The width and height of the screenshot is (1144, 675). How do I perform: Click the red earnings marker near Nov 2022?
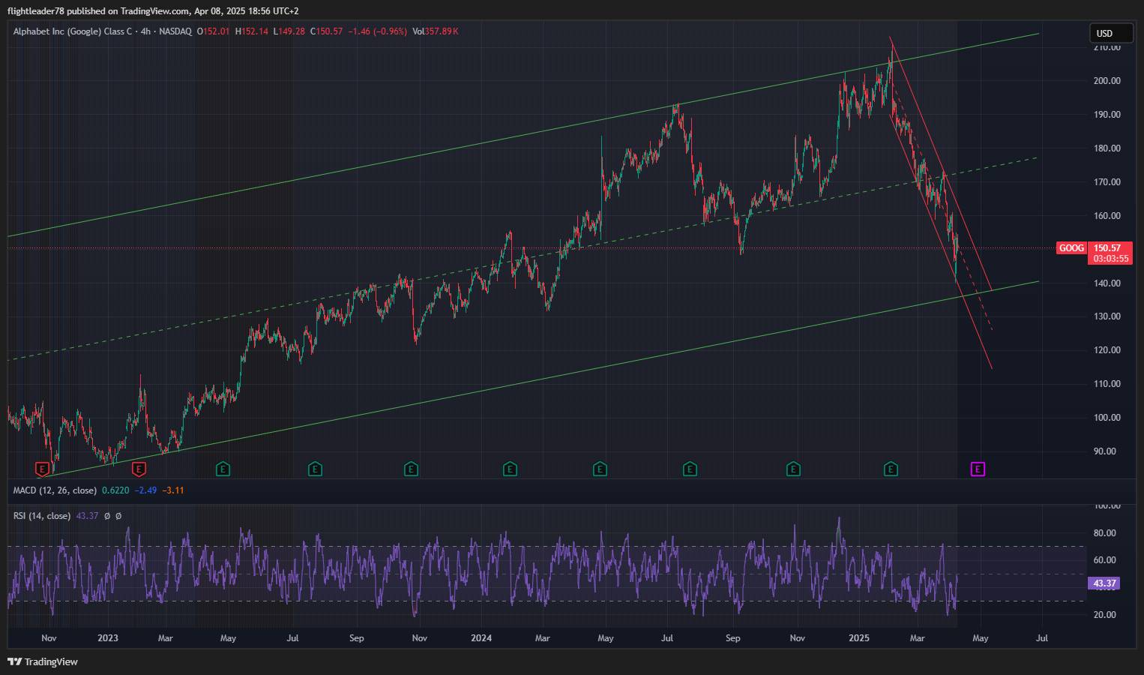(x=43, y=469)
